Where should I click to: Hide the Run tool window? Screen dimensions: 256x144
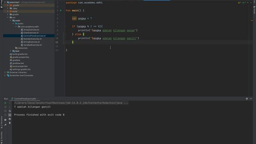point(251,99)
